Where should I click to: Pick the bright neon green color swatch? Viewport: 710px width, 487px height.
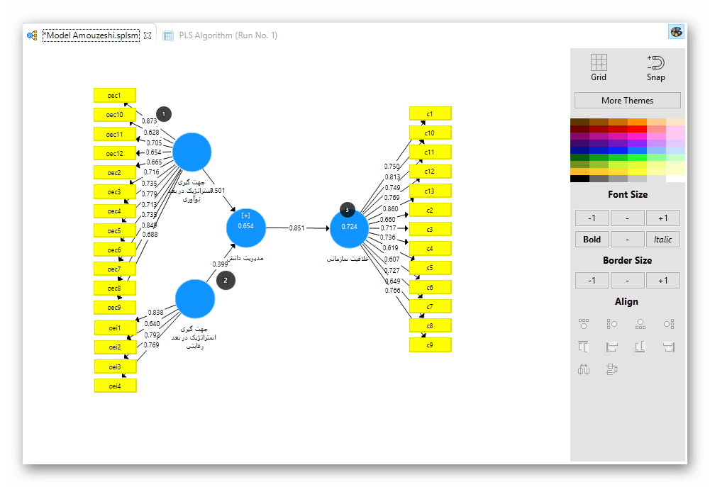[x=637, y=157]
